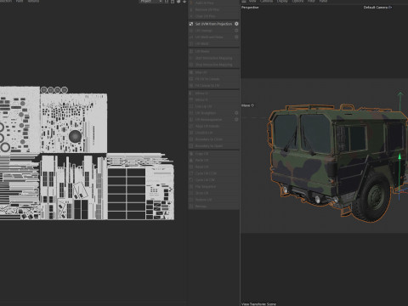This screenshot has height=306, width=408.
Task: Rotate UVs with Cycle UV CCW
Action: tap(214, 173)
